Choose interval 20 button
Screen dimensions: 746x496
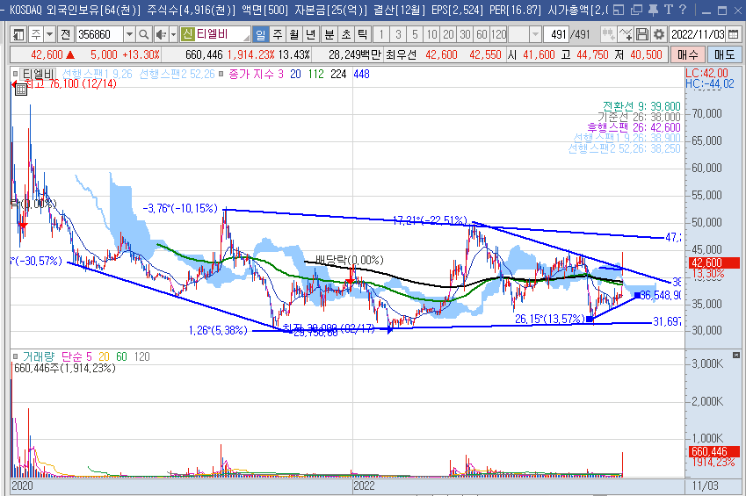click(448, 34)
